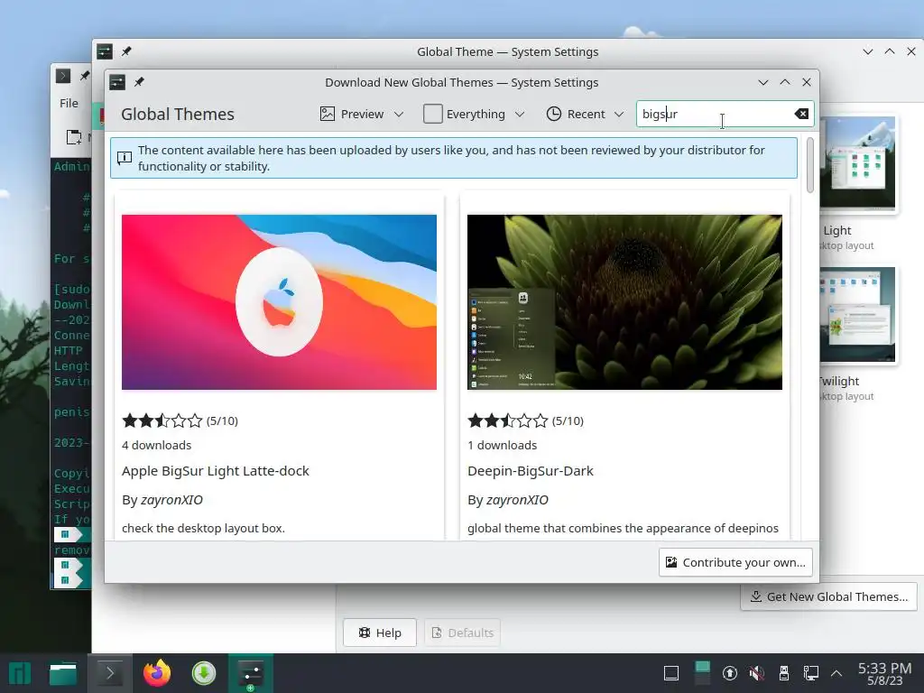Open the teal panel widget in system tray
Viewport: 924px width, 693px height.
point(702,673)
